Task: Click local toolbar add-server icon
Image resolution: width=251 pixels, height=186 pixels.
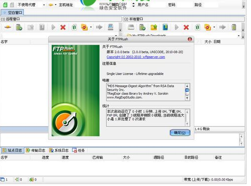Action: pyautogui.click(x=142, y=27)
